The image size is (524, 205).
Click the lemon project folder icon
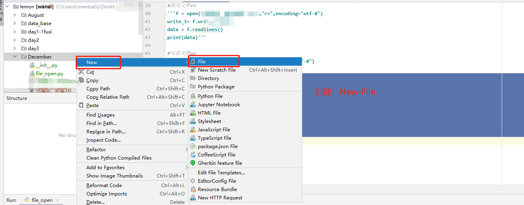(x=16, y=7)
